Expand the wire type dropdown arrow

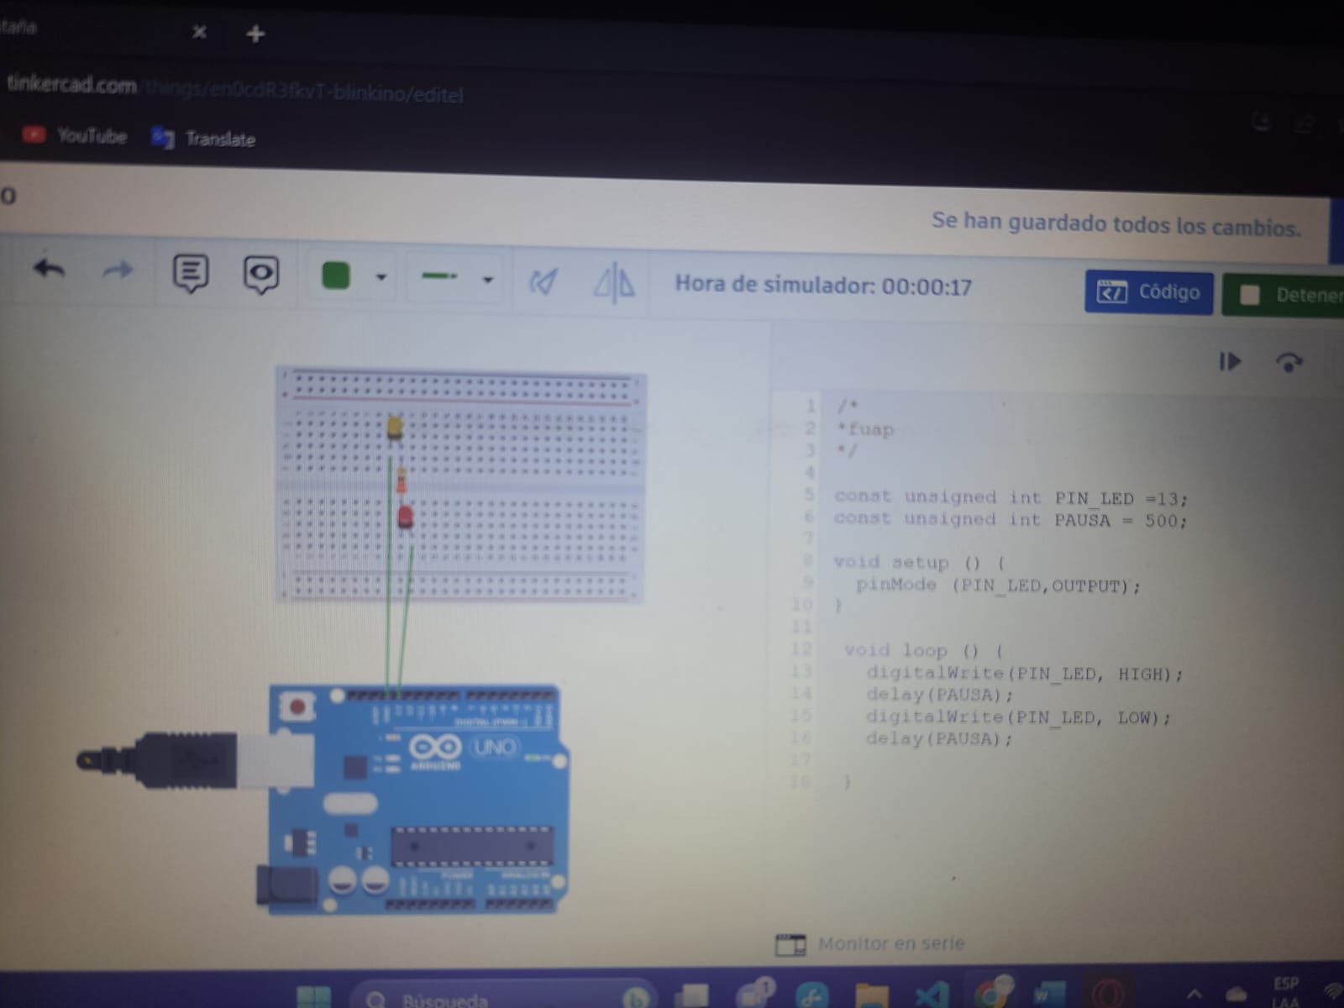click(487, 280)
